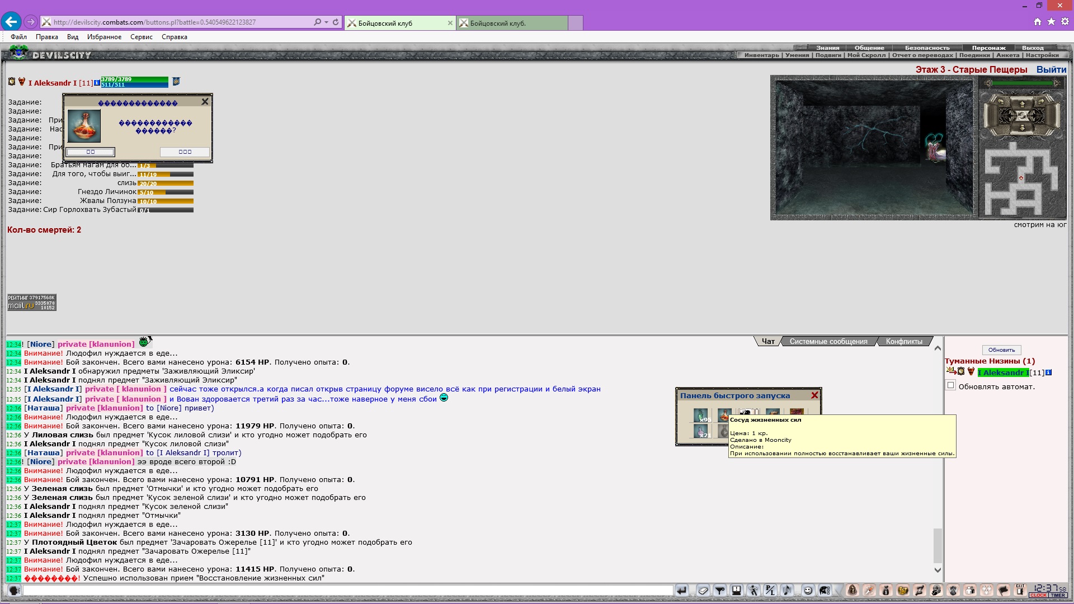Screen dimensions: 1074x604
Task: Use the green potion x95 in quick launch panel
Action: (x=701, y=416)
